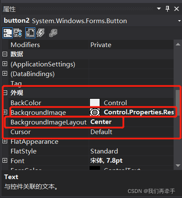This screenshot has height=198, width=182.
Task: Expand (ApplicationSettings) node
Action: (5, 64)
